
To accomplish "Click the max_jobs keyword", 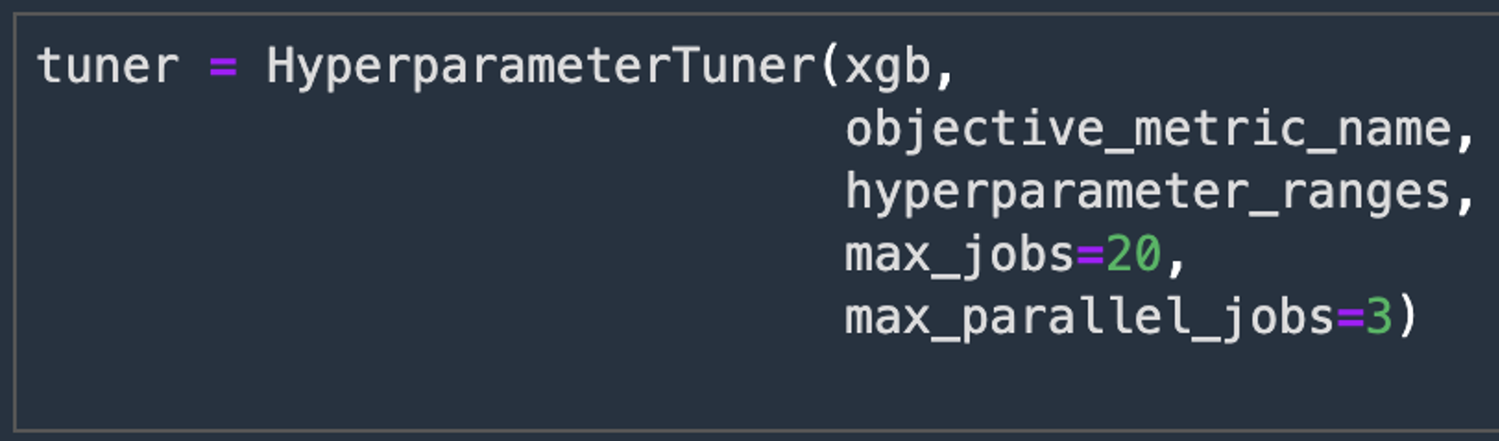I will 959,255.
